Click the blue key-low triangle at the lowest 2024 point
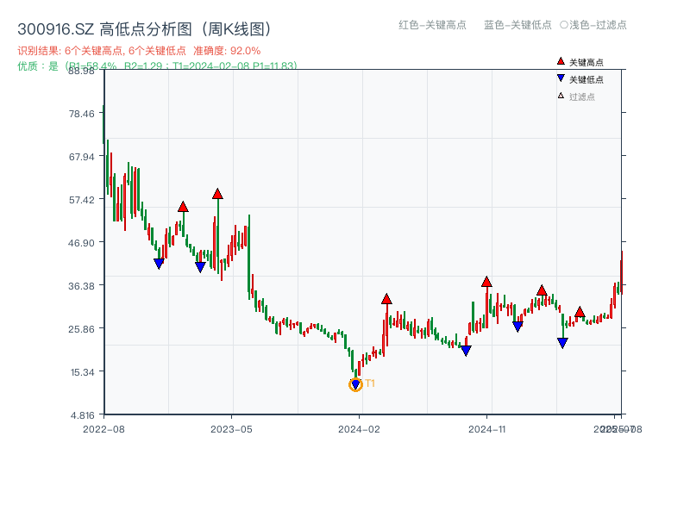The width and height of the screenshot is (690, 517). [354, 383]
